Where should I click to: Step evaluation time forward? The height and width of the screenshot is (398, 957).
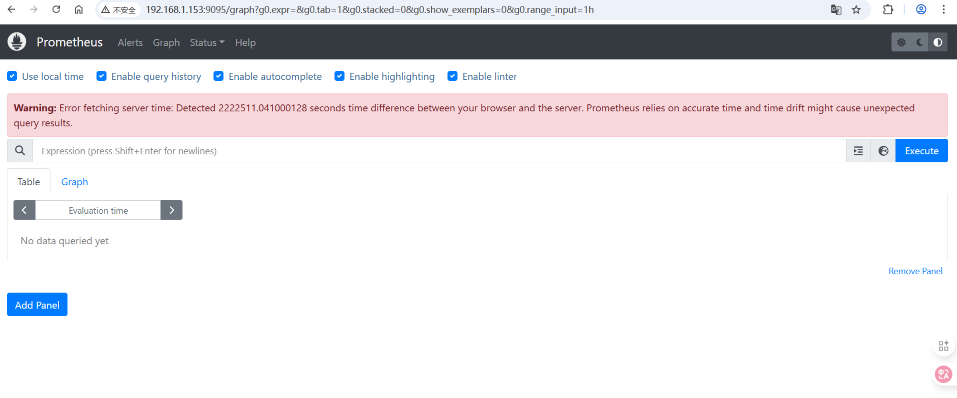[x=171, y=210]
